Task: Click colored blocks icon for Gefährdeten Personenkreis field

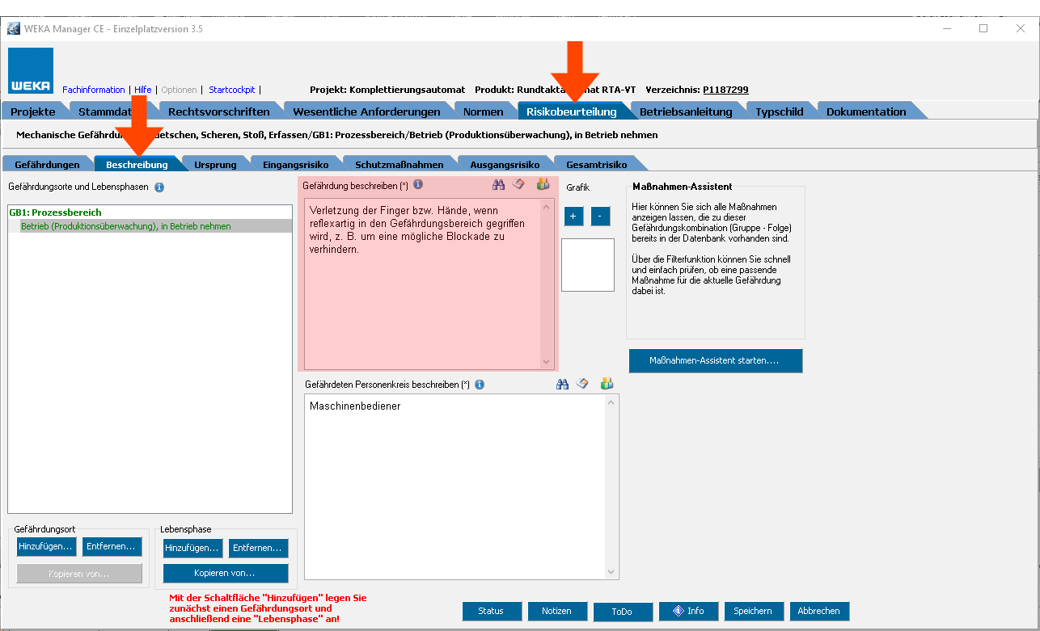Action: pyautogui.click(x=607, y=385)
